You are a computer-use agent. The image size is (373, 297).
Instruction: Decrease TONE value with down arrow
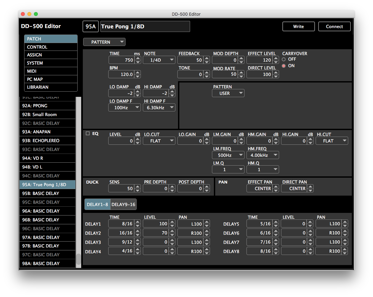207,76
